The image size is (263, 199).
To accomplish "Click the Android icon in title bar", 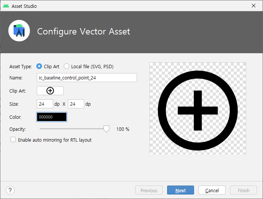I will coord(6,6).
